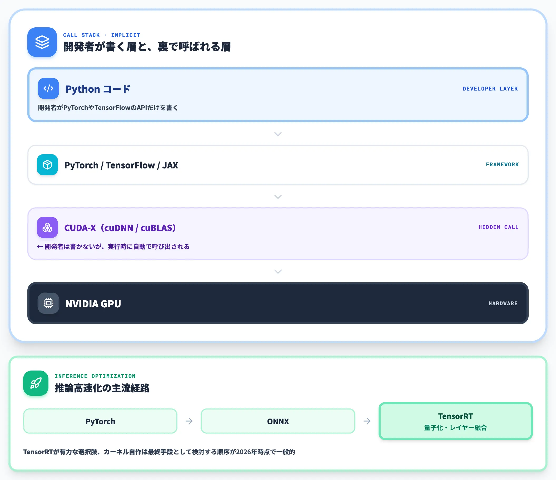This screenshot has width=556, height=480.
Task: Click the chevron below the framework card
Action: pos(278,197)
